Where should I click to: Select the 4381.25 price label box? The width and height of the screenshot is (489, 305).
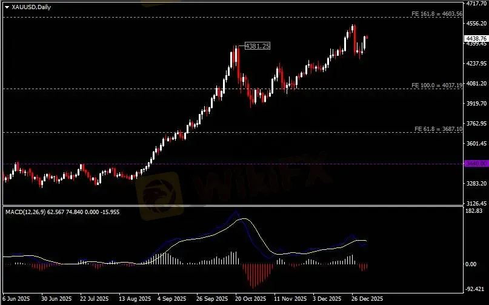(x=258, y=46)
